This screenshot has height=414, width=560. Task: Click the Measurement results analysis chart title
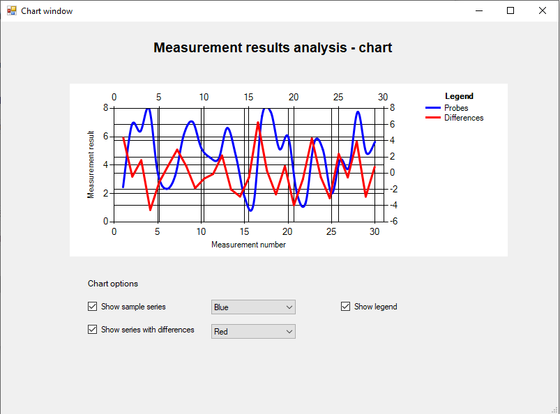[273, 47]
